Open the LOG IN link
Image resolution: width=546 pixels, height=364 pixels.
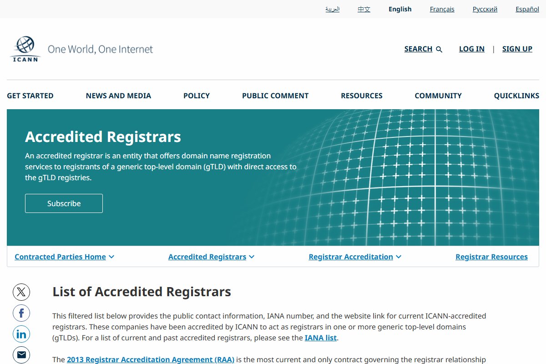(472, 49)
